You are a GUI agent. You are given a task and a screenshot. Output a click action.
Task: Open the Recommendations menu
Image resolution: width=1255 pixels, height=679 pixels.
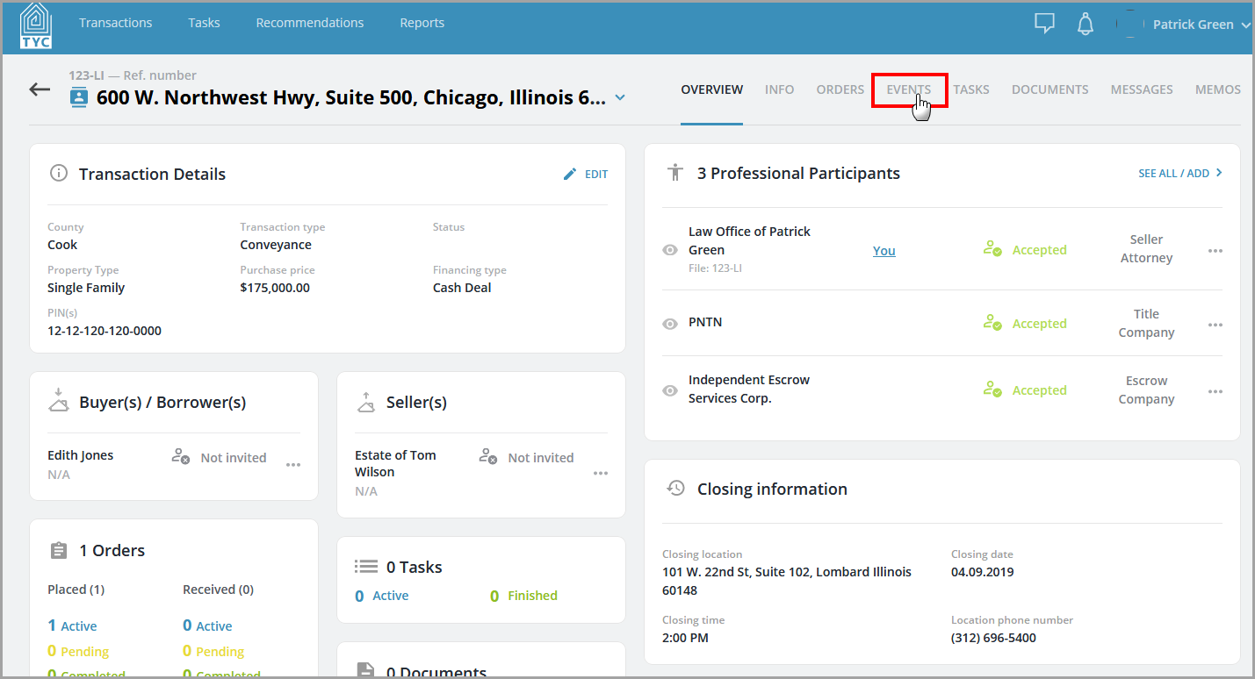(x=309, y=23)
